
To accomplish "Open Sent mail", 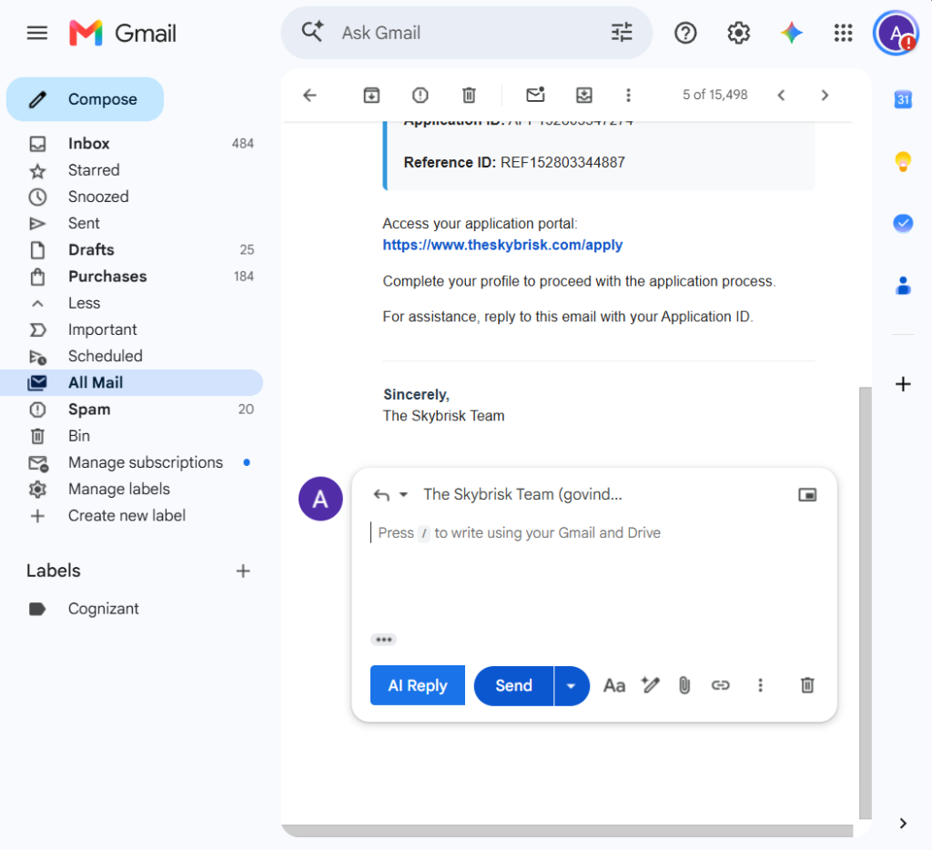I will [x=131, y=223].
